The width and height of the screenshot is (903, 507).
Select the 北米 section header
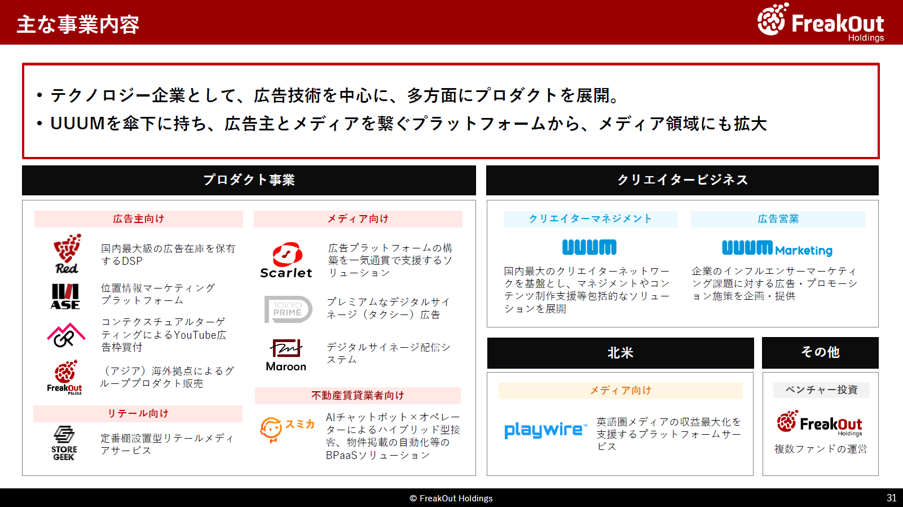coord(620,353)
